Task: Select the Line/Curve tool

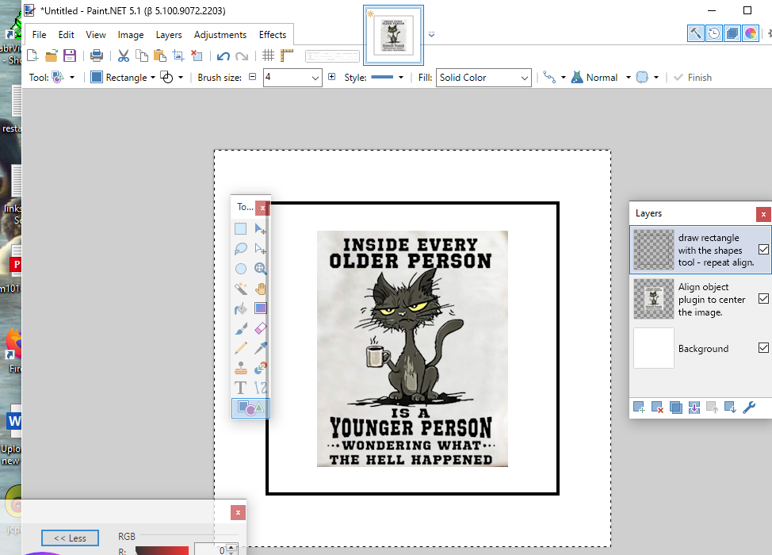Action: coord(261,388)
